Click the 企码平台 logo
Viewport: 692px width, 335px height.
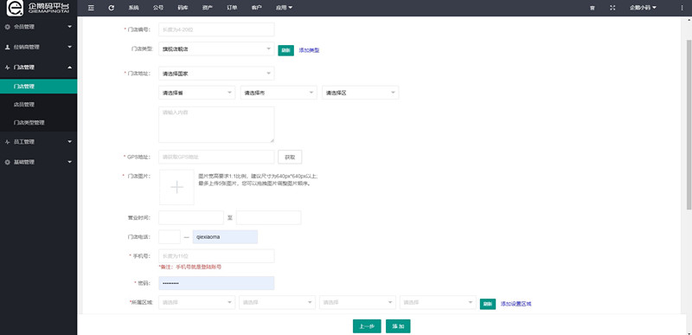38,8
